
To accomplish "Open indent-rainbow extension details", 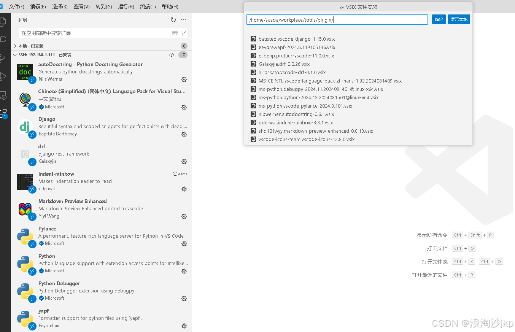I will [x=102, y=181].
